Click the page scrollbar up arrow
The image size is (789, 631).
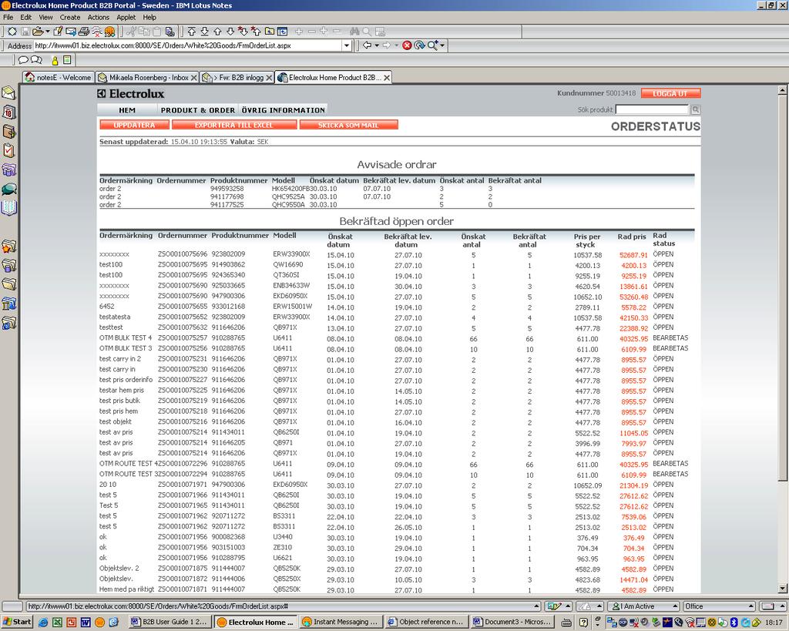click(x=782, y=91)
